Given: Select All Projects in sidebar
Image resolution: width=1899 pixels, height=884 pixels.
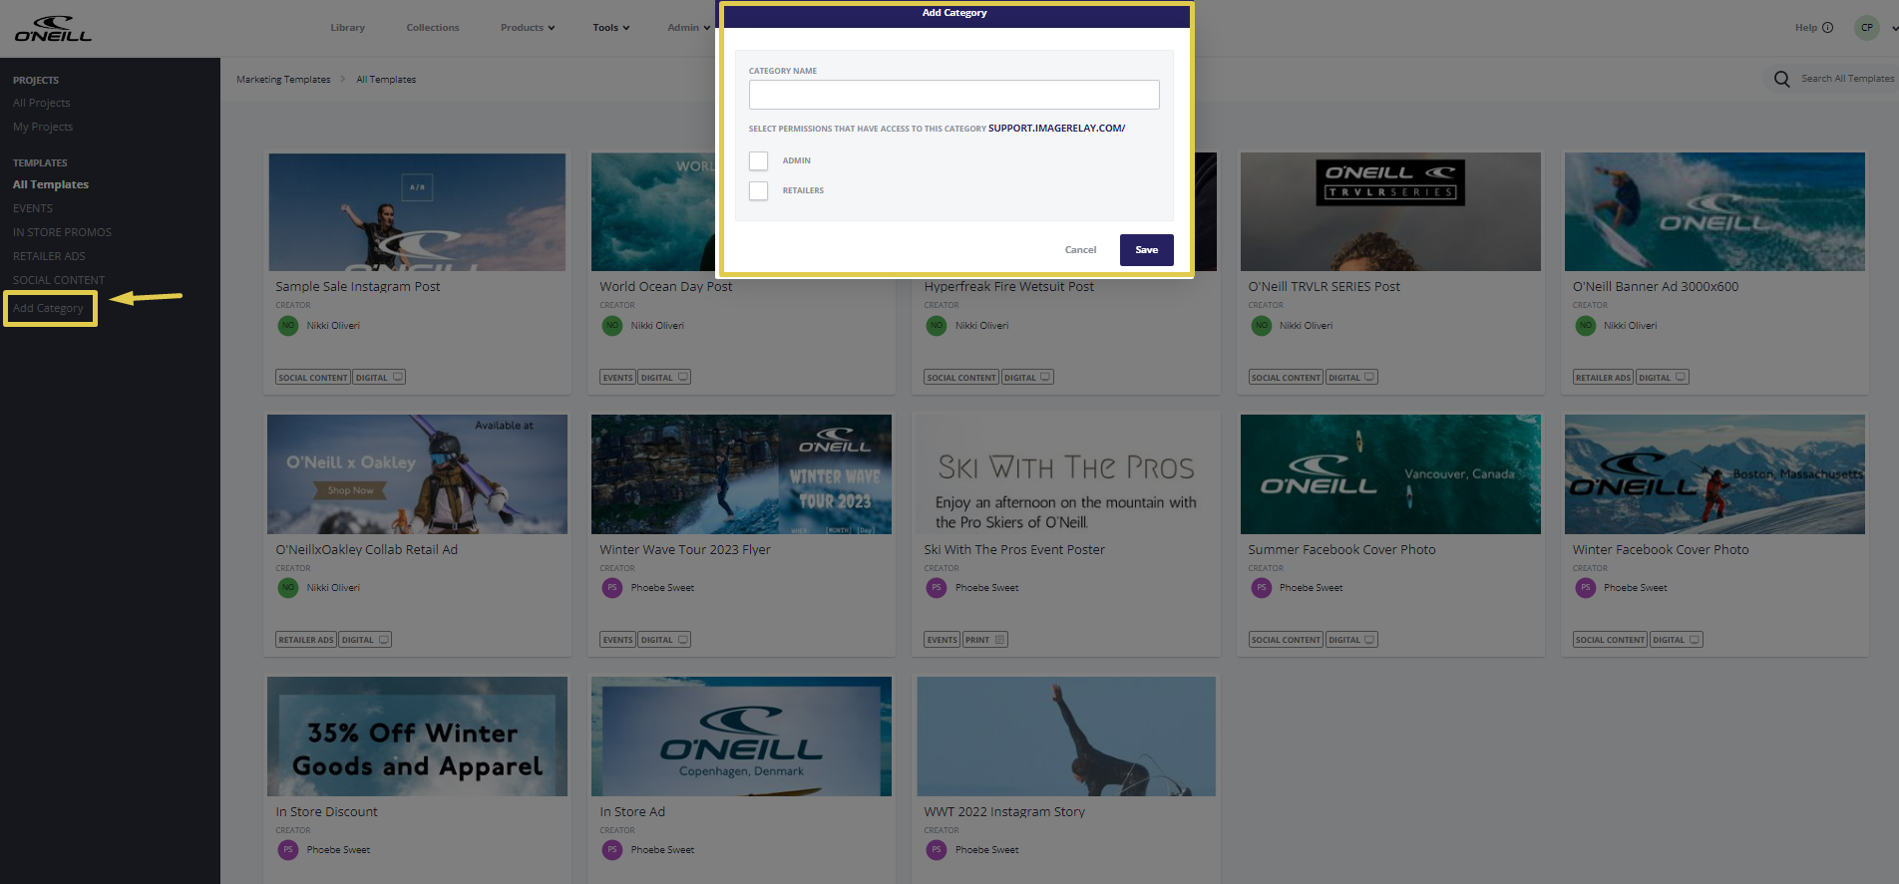Looking at the screenshot, I should pos(42,103).
